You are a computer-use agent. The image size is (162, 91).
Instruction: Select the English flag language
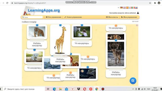coord(124,8)
